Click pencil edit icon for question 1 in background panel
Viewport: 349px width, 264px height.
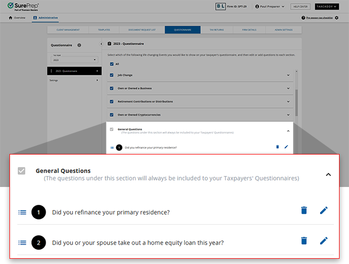click(286, 147)
